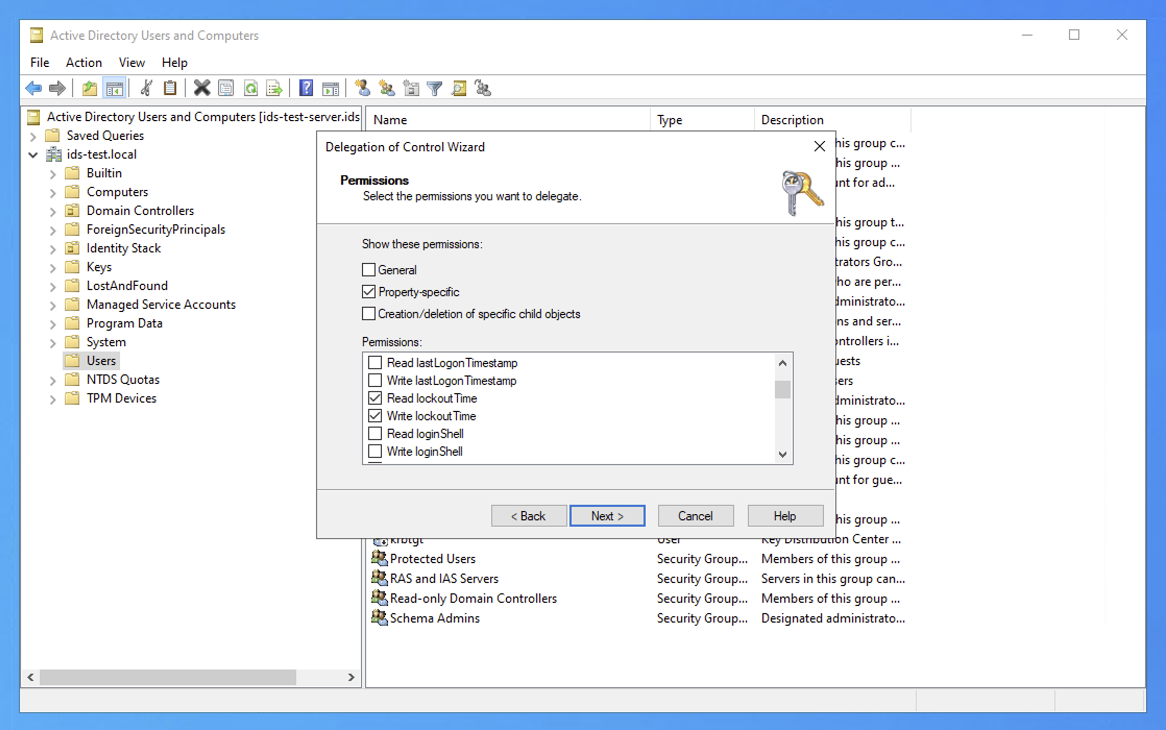Sort the list by Type column header
This screenshot has height=730, width=1166.
(702, 120)
